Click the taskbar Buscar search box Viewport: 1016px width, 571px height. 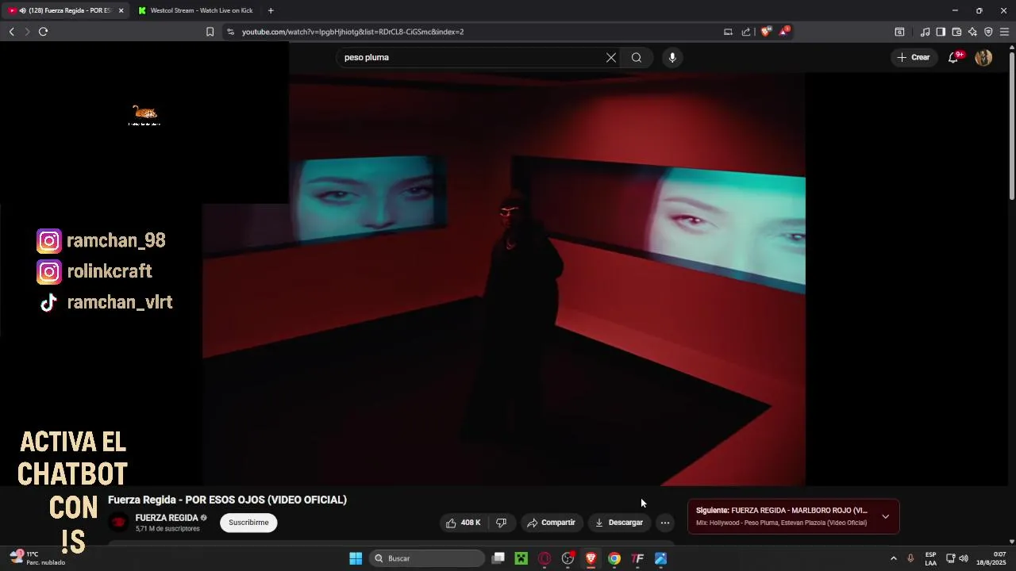pos(427,558)
